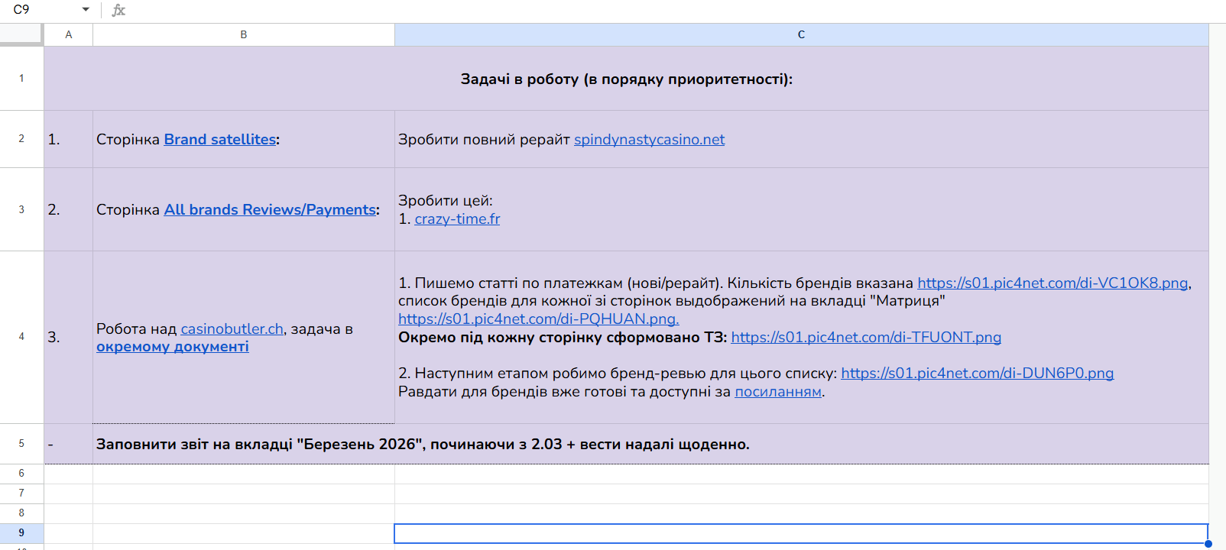Click the fx function icon
Screen dimensions: 1226x550
118,10
